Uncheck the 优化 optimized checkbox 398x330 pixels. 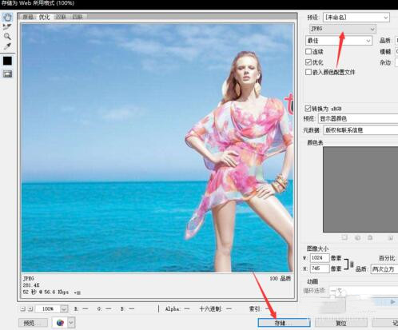(x=308, y=62)
